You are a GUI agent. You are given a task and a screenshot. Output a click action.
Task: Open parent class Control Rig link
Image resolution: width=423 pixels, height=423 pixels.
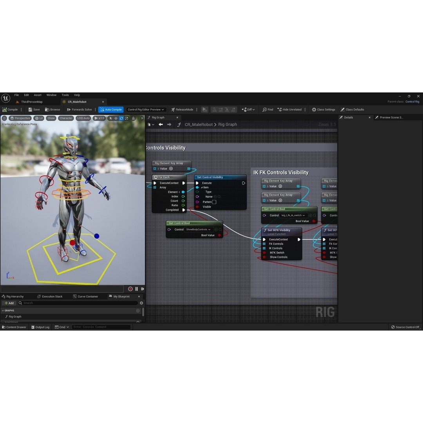click(412, 102)
